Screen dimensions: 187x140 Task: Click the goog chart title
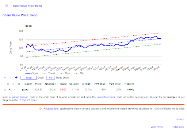[x=28, y=26]
